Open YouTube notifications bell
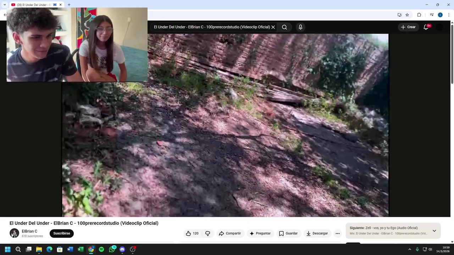Screen dimensions: 454x255 (x=426, y=27)
